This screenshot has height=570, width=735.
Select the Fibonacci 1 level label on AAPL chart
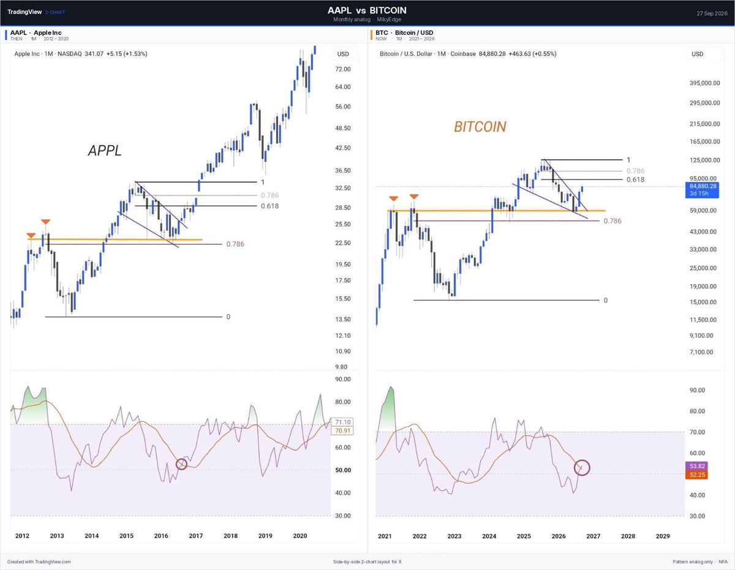(263, 182)
